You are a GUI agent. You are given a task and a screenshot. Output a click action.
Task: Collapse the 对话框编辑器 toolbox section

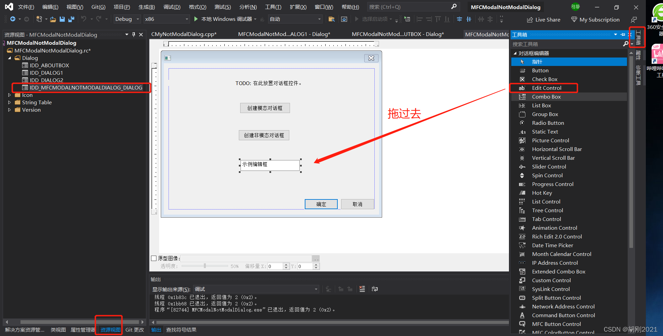pyautogui.click(x=515, y=53)
